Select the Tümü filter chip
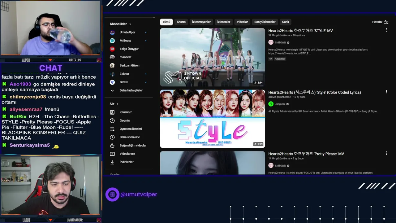The width and height of the screenshot is (396, 223). pos(166,22)
